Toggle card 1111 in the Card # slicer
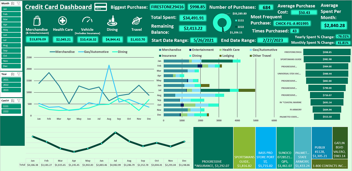 point(11,106)
